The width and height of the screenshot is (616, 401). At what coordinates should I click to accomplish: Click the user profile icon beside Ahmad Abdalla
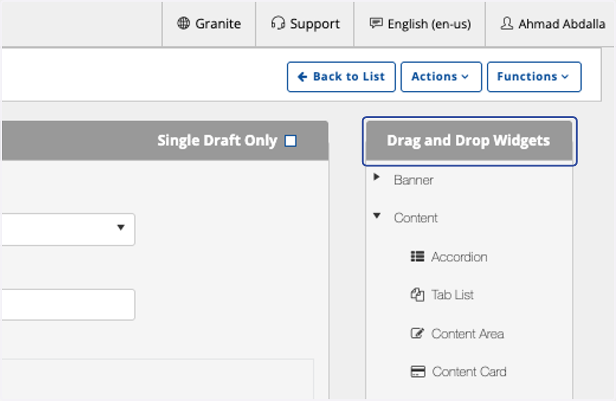(x=507, y=24)
